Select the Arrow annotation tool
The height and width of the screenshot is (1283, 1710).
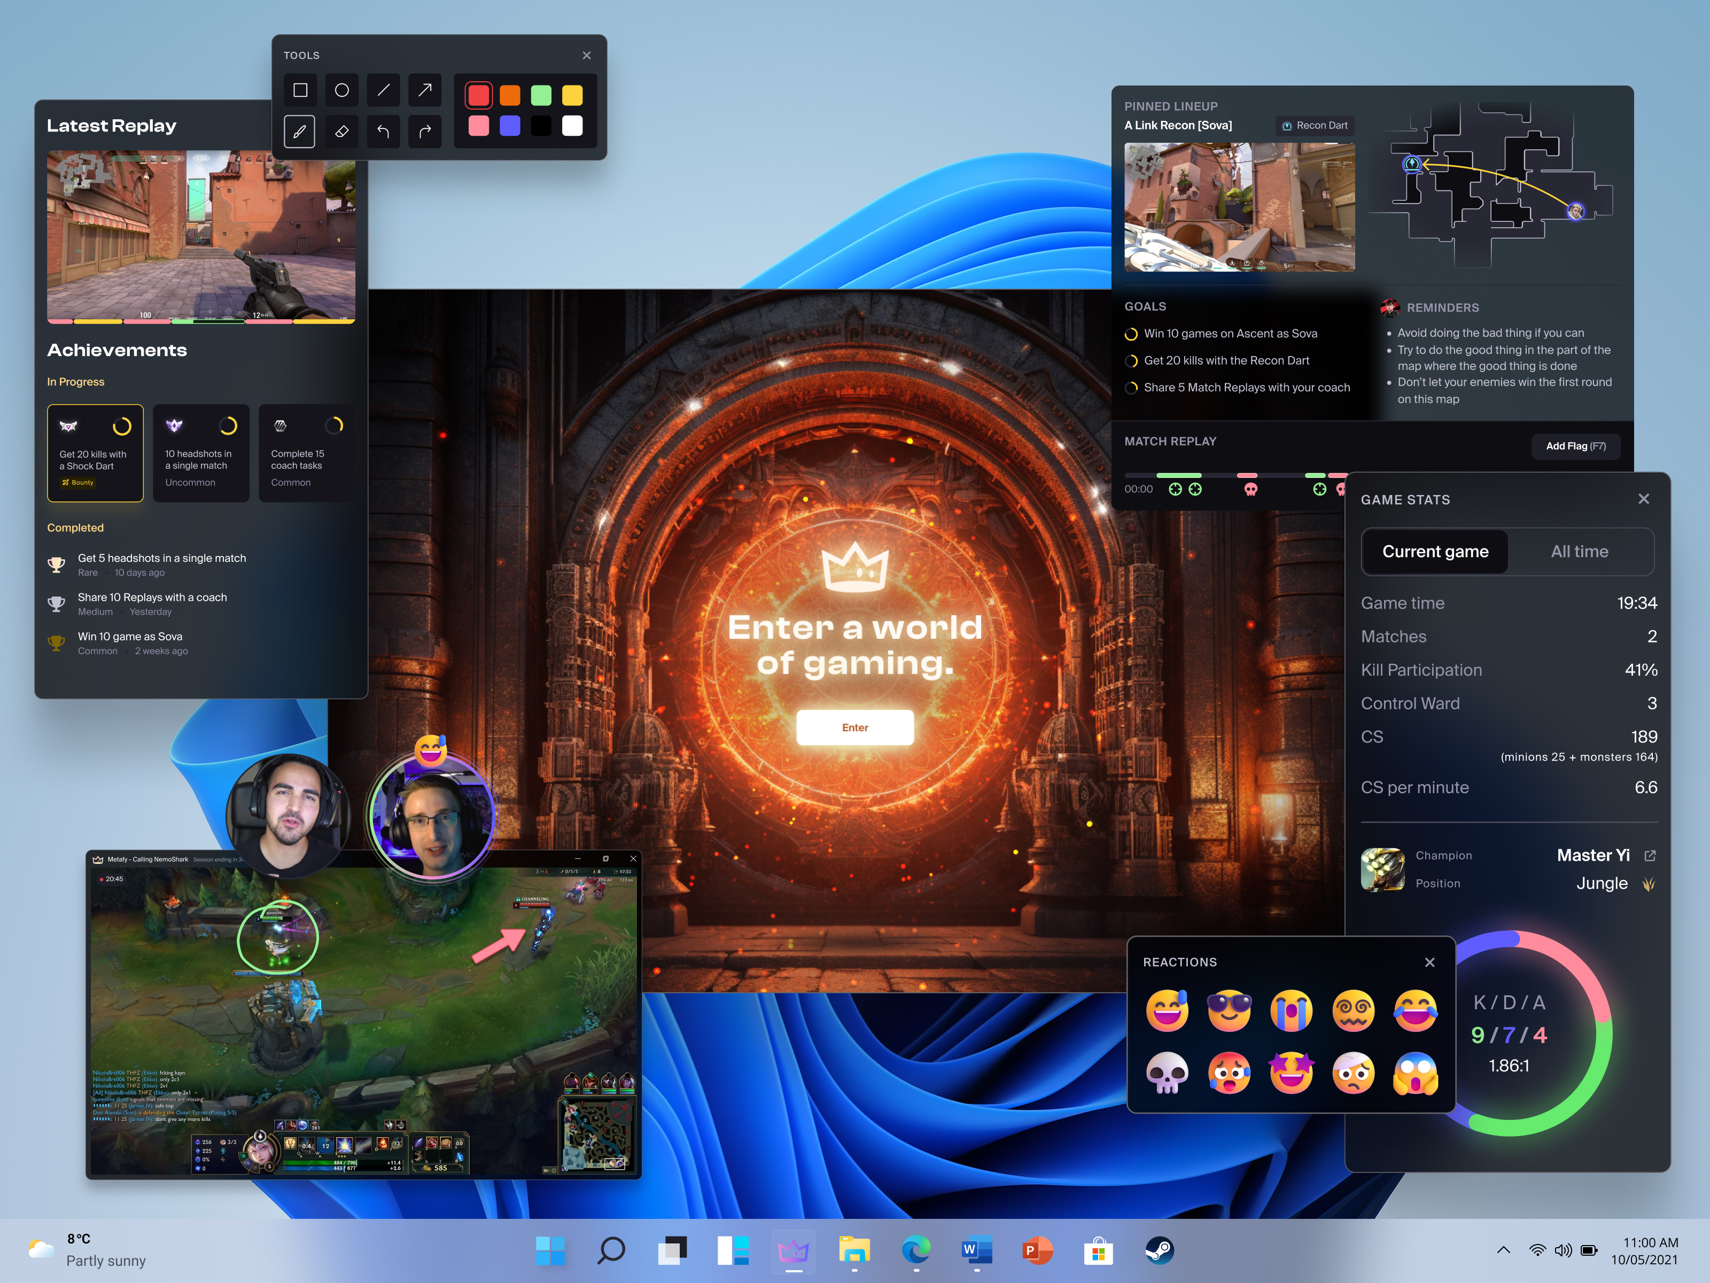[424, 90]
